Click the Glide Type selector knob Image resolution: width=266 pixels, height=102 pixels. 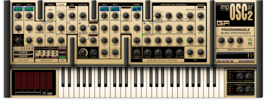click(61, 16)
